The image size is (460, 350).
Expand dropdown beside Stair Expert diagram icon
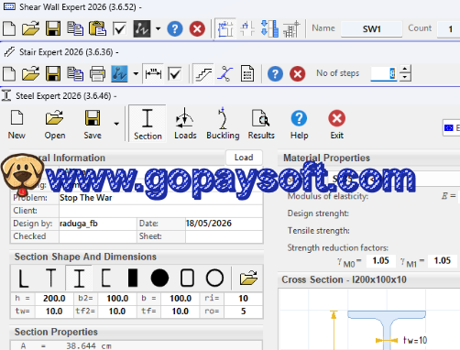[136, 73]
